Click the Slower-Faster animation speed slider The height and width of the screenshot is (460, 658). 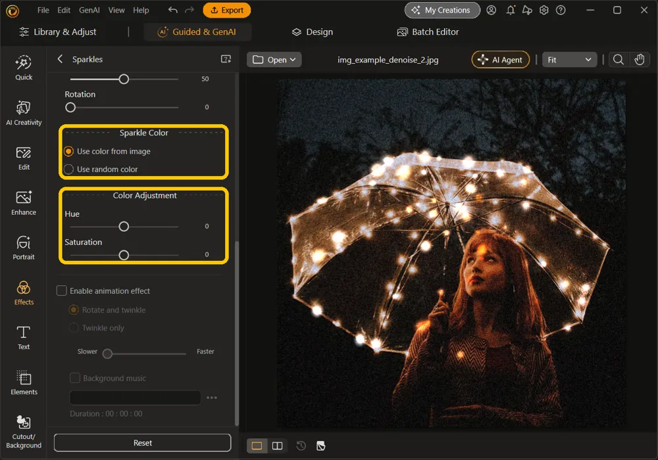coord(144,354)
